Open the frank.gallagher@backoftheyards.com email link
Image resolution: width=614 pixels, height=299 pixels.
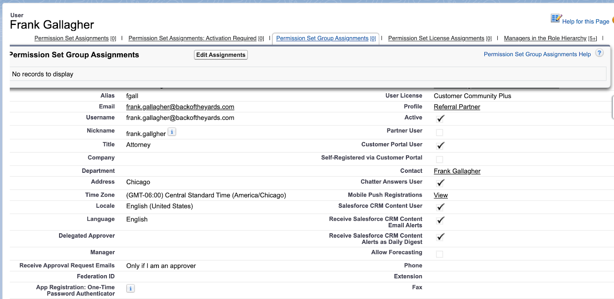tap(180, 107)
